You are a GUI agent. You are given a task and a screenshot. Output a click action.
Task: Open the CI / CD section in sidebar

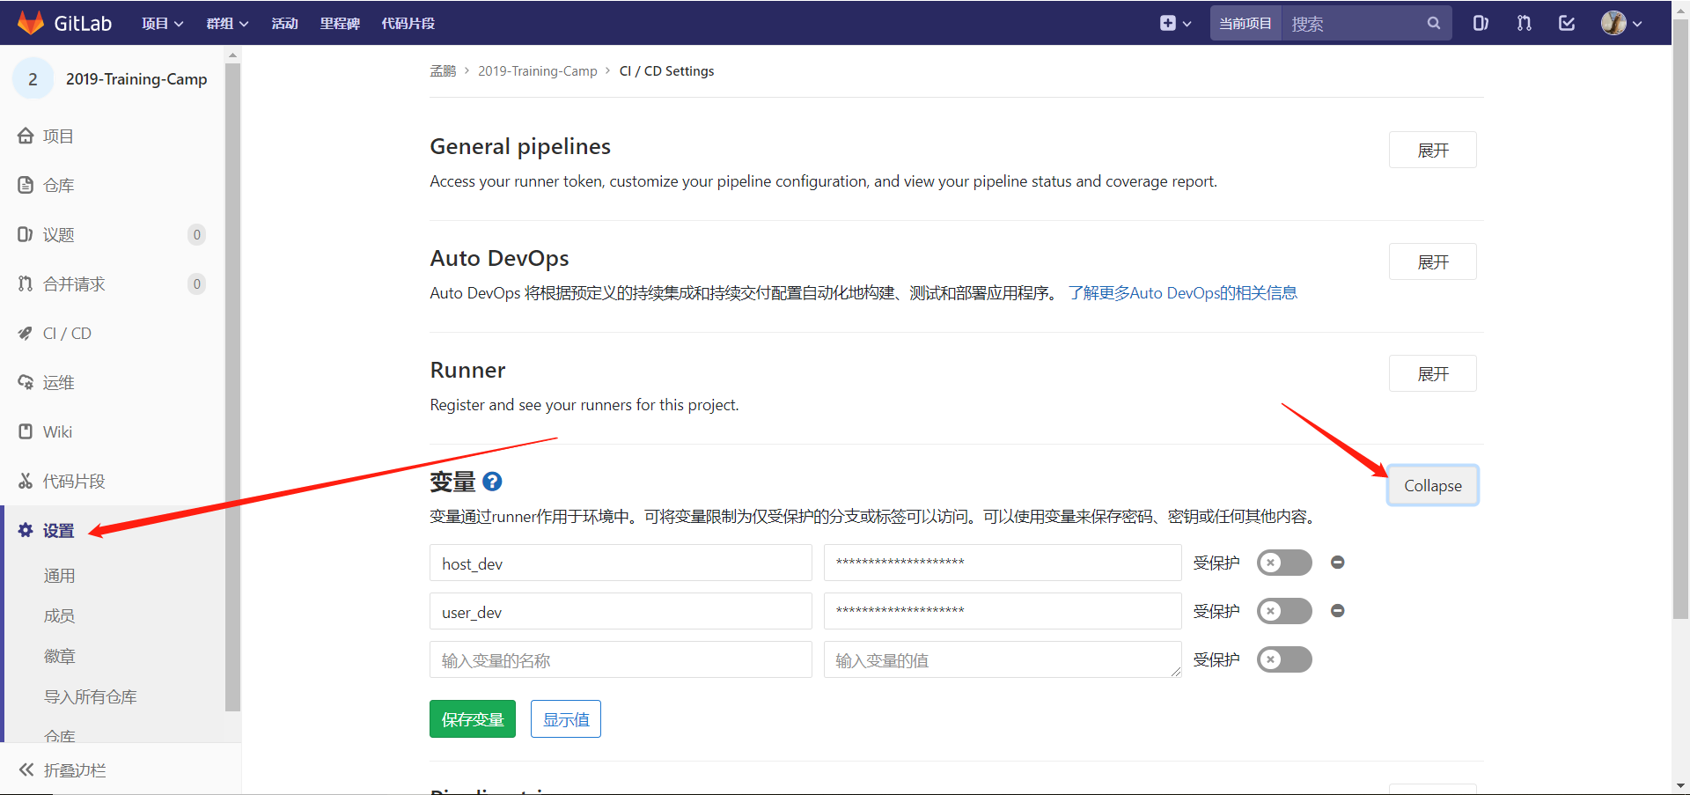click(x=67, y=333)
